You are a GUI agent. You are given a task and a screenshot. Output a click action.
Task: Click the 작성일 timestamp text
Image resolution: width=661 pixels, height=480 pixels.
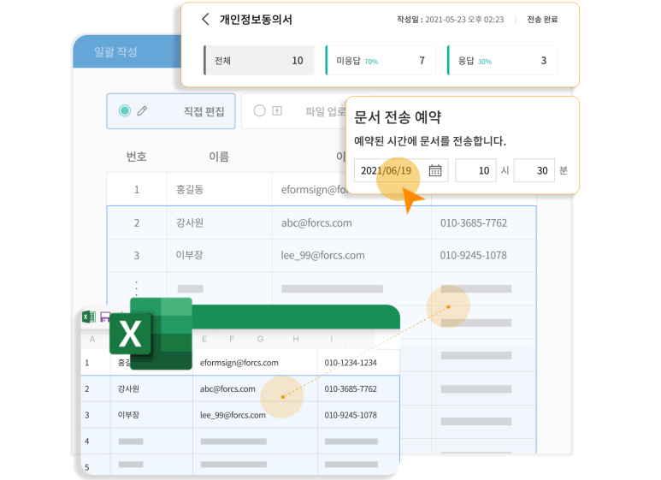click(451, 20)
